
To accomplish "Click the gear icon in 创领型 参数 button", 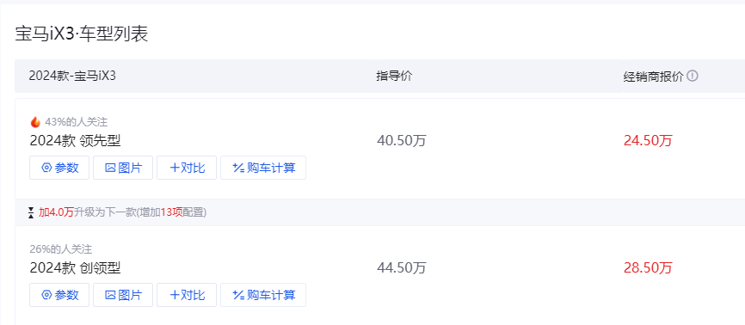I will click(x=46, y=295).
